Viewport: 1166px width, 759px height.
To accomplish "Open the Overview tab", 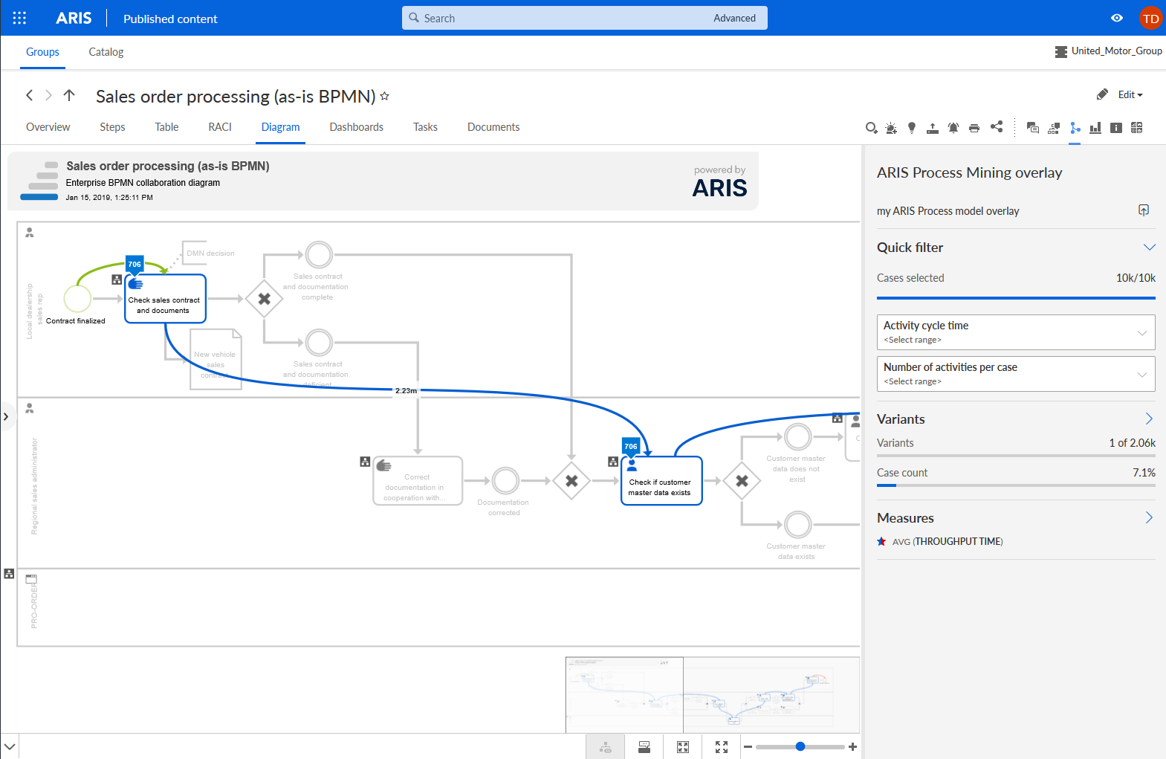I will tap(48, 127).
